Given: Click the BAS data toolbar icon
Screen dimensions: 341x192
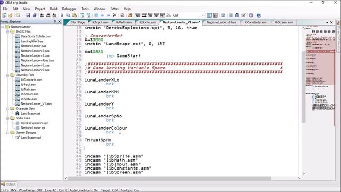Looking at the screenshot, I should click(48, 15).
